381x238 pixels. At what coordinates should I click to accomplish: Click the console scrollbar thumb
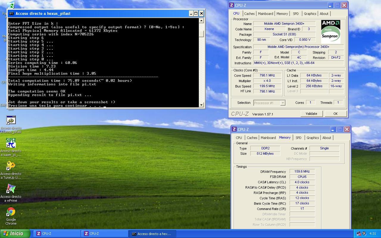click(202, 34)
